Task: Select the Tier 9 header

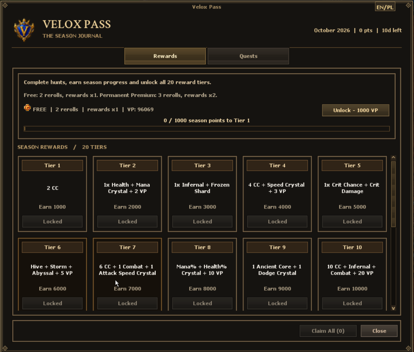Action: [277, 247]
